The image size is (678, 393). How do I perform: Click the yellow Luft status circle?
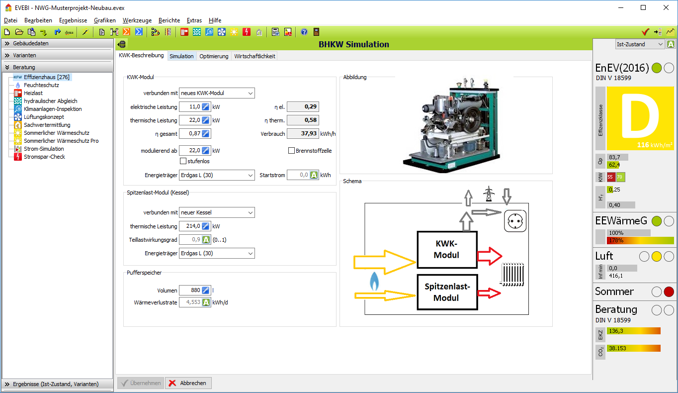pyautogui.click(x=657, y=256)
